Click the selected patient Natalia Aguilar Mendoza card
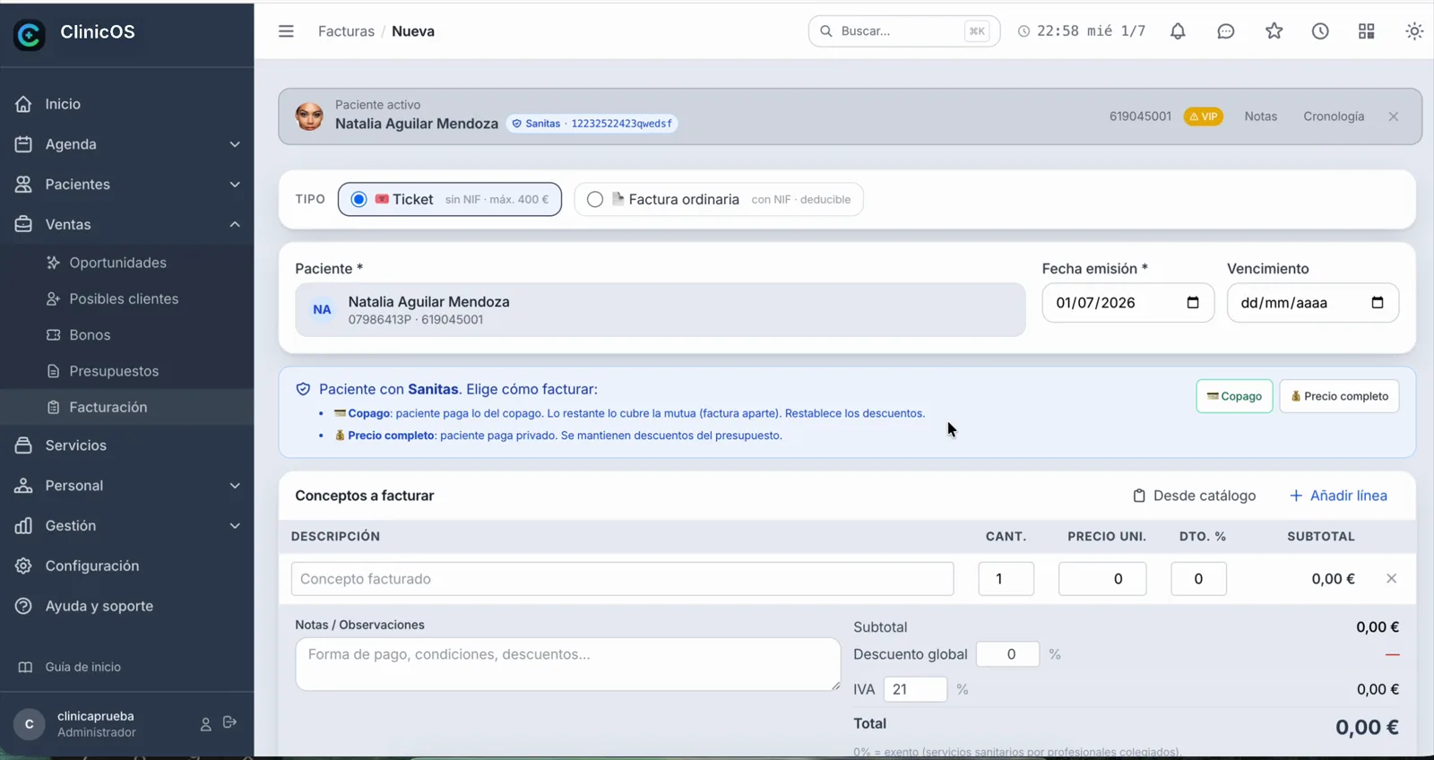Viewport: 1434px width, 760px height. pyautogui.click(x=661, y=310)
